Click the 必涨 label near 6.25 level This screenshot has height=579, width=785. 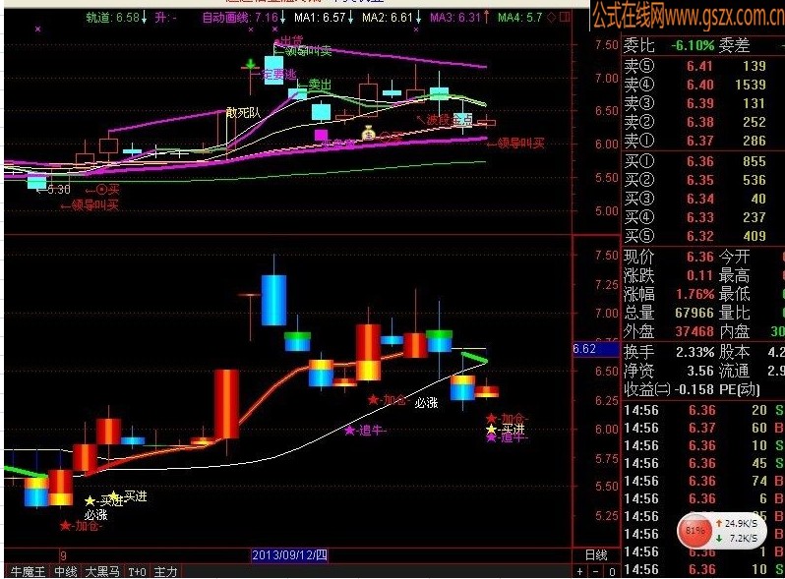tap(427, 403)
